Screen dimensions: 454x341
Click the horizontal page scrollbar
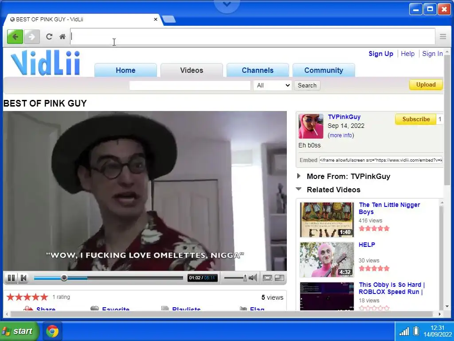(x=222, y=314)
